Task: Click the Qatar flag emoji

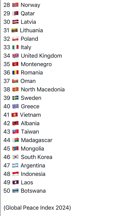Action: point(15,13)
